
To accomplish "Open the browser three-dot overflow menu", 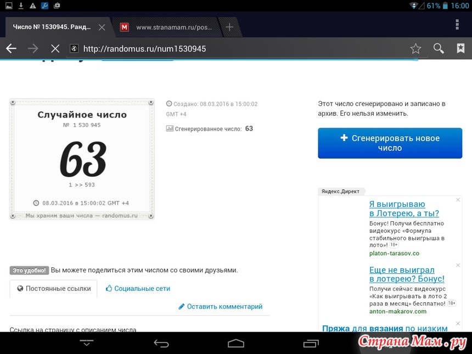I will tap(457, 24).
